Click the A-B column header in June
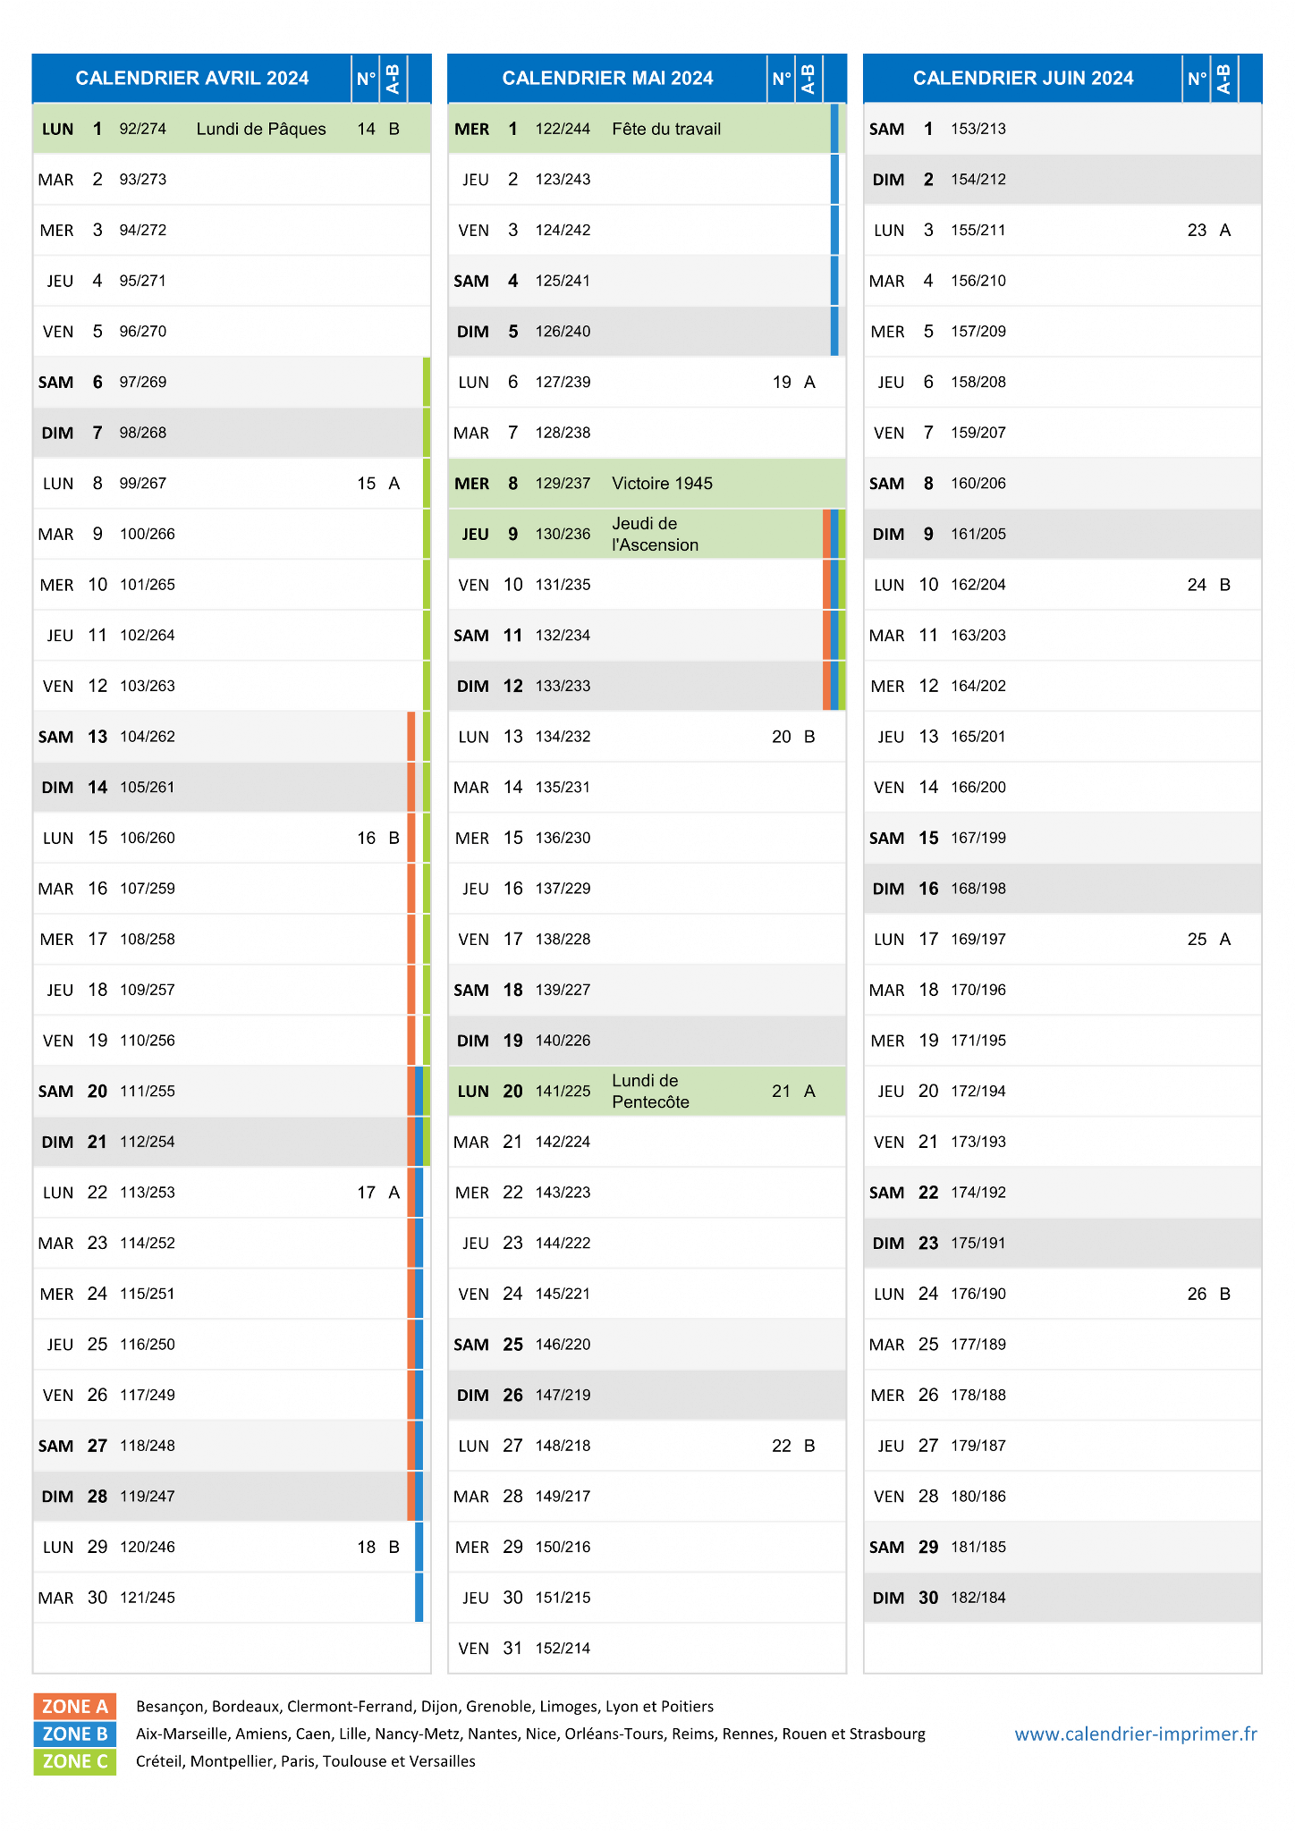 click(x=1223, y=79)
